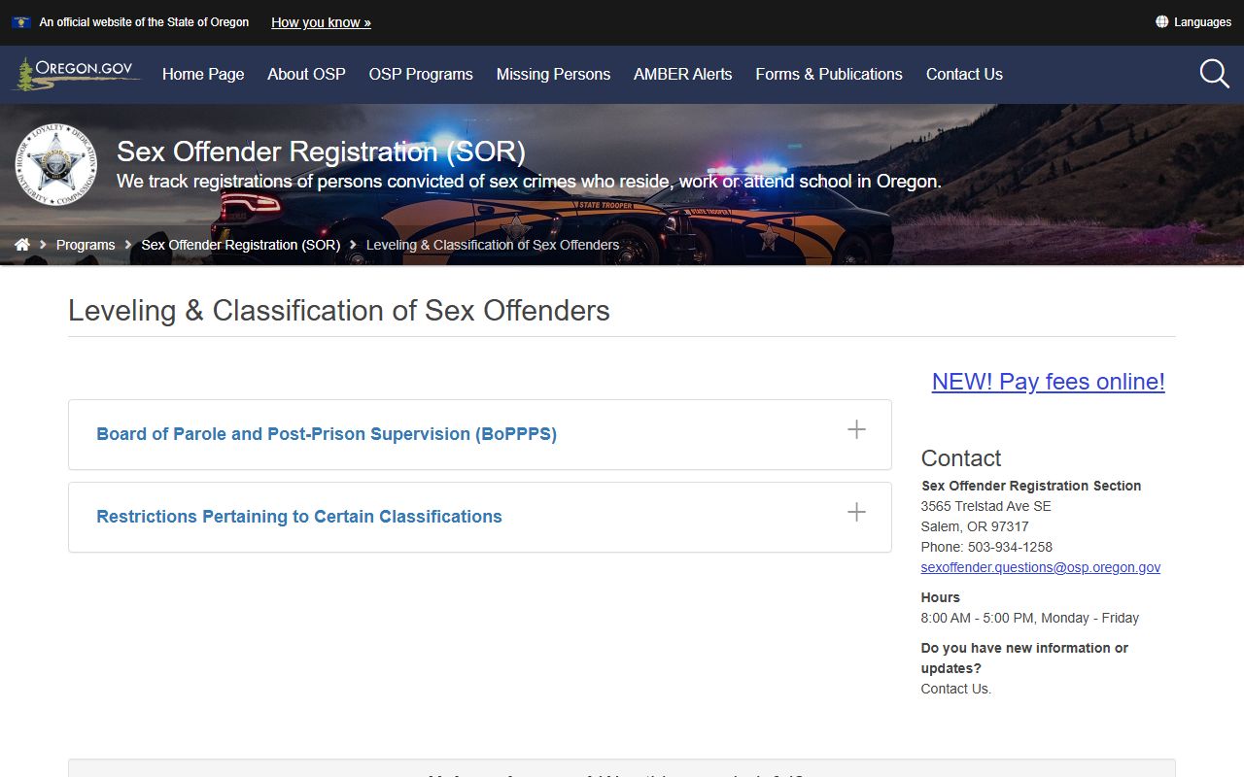The width and height of the screenshot is (1244, 777).
Task: Open About OSP menu
Action: point(306,74)
